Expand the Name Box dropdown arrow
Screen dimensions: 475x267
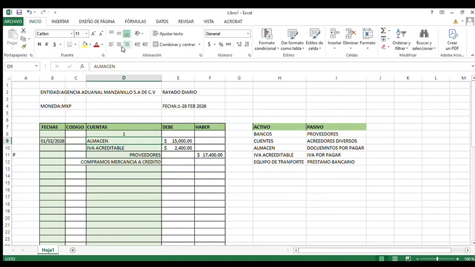36,66
